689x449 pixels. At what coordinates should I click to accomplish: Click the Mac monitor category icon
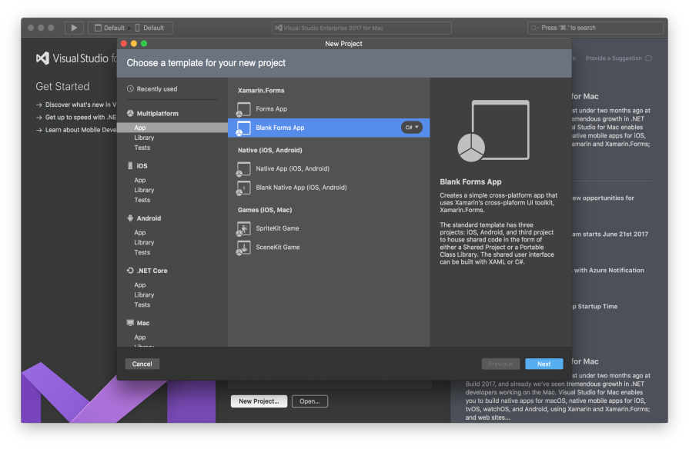point(130,323)
